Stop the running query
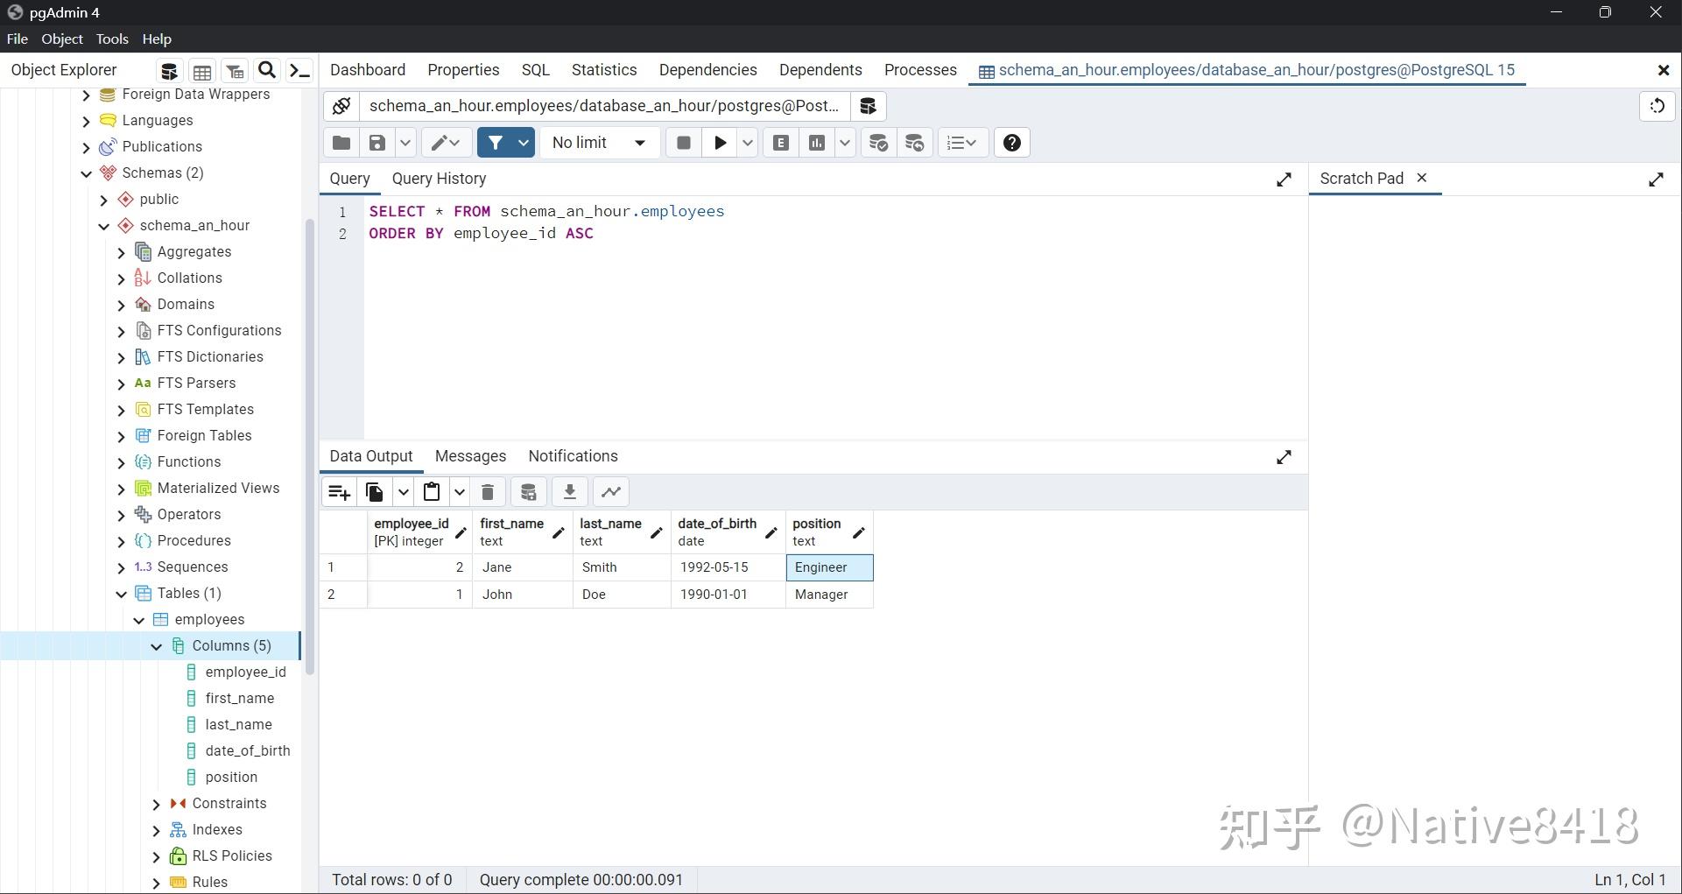 click(x=684, y=143)
